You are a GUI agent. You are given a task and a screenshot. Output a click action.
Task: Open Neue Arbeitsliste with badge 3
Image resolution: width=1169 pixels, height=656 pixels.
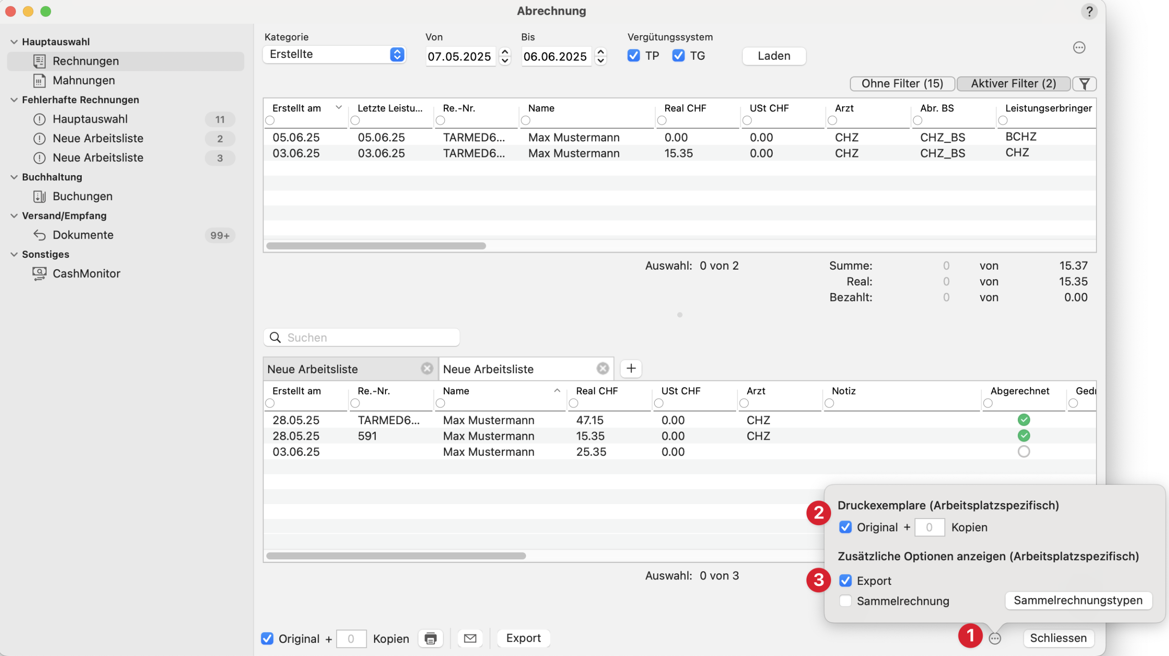[126, 158]
